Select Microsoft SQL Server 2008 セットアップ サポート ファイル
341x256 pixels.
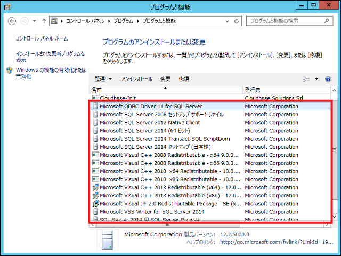coord(210,114)
